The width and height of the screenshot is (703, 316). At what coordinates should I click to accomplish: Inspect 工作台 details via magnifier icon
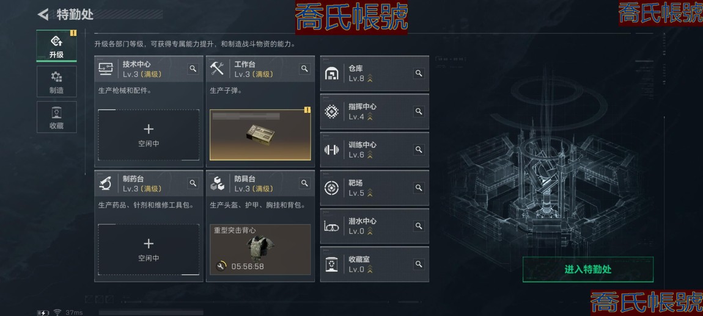tap(304, 68)
